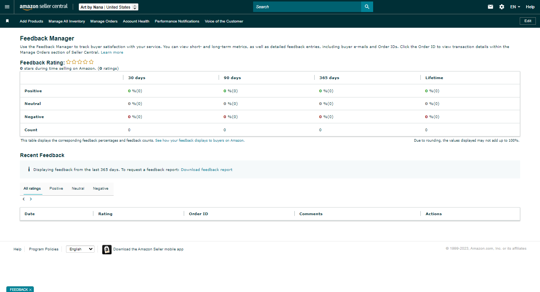This screenshot has width=540, height=292.
Task: Go to previous feedback page arrow
Action: pyautogui.click(x=24, y=199)
